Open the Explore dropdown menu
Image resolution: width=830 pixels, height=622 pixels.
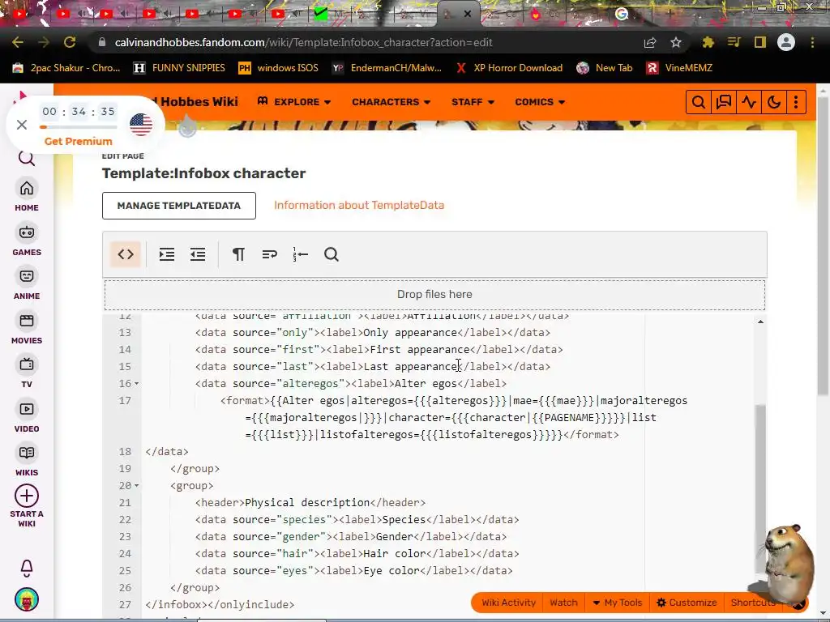pos(294,101)
